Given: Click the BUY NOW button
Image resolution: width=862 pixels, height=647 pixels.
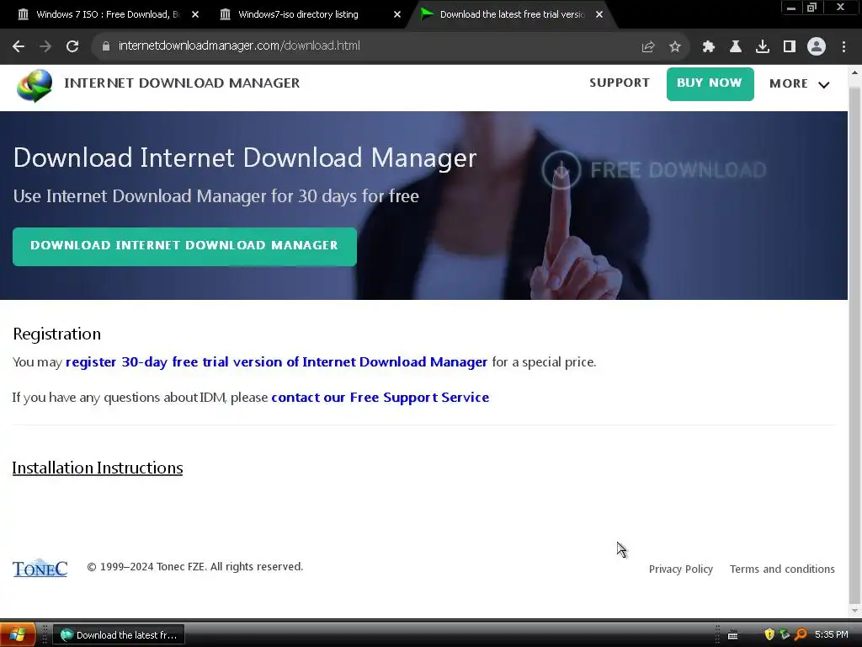Looking at the screenshot, I should click(710, 84).
